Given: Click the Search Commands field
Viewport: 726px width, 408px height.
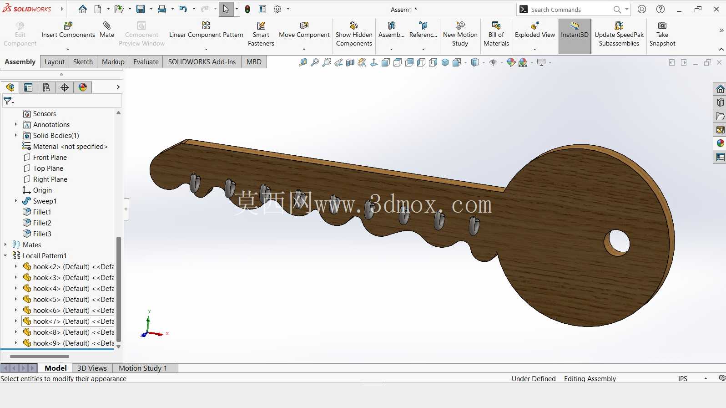Looking at the screenshot, I should [572, 10].
